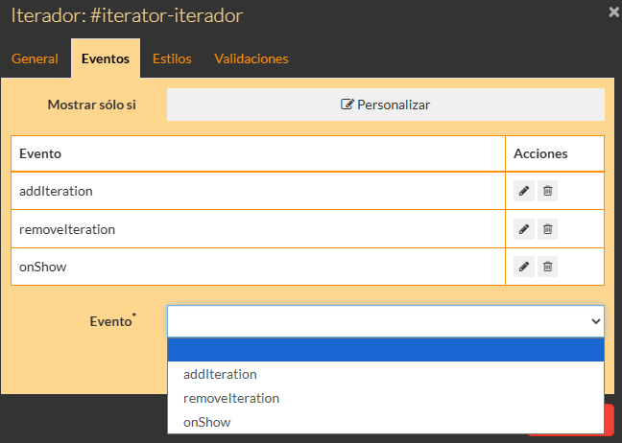Switch to the General tab
Viewport: 622px width, 443px height.
click(x=36, y=58)
